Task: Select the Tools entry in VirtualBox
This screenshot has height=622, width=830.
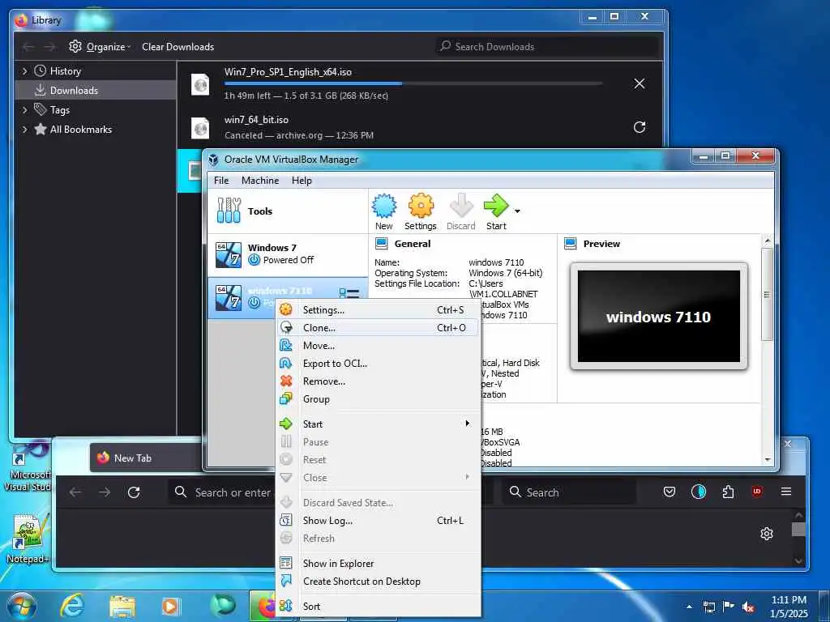Action: [x=288, y=211]
